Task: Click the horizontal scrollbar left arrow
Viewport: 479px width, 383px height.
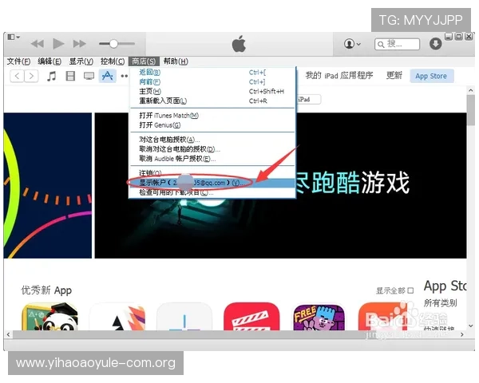Action: (x=8, y=334)
